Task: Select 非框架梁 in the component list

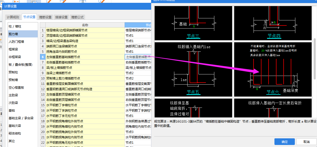Action: [x=23, y=57]
